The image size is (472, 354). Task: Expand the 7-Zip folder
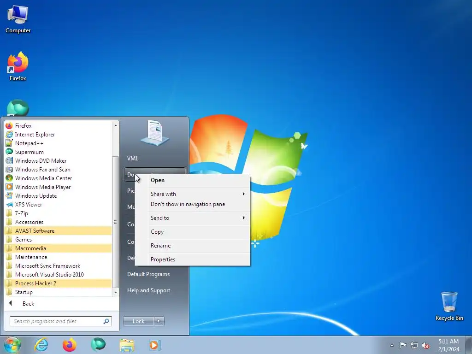(58, 213)
